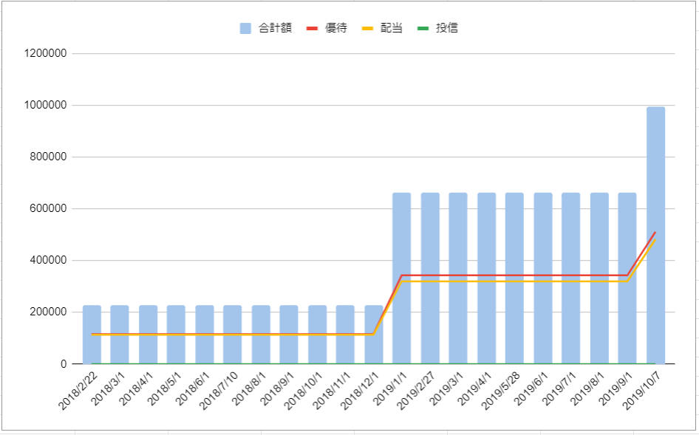Select the bar for 2018/8/1

coord(261,335)
